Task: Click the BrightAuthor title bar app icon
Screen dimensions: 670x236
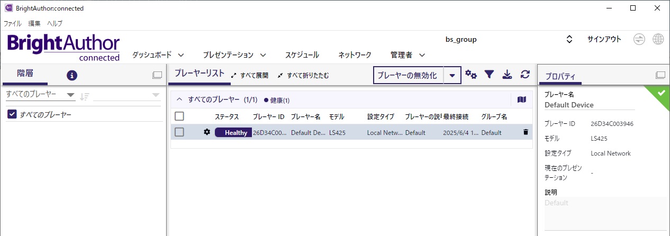Action: [8, 8]
